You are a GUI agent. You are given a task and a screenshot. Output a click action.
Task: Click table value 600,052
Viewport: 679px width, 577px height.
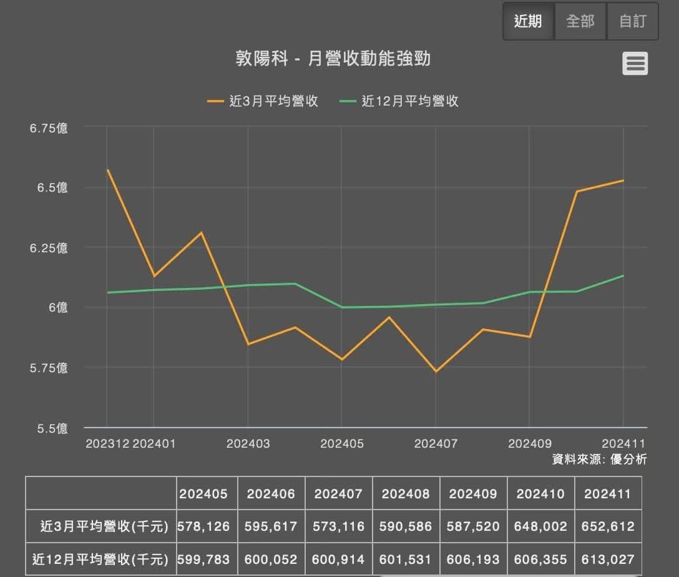pyautogui.click(x=271, y=560)
